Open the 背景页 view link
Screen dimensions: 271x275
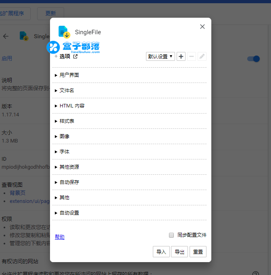pos(17,193)
